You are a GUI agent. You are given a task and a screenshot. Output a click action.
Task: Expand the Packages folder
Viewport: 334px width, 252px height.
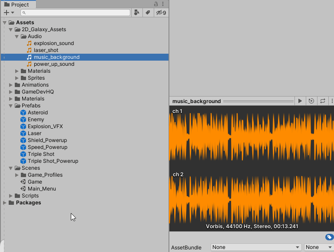point(5,203)
